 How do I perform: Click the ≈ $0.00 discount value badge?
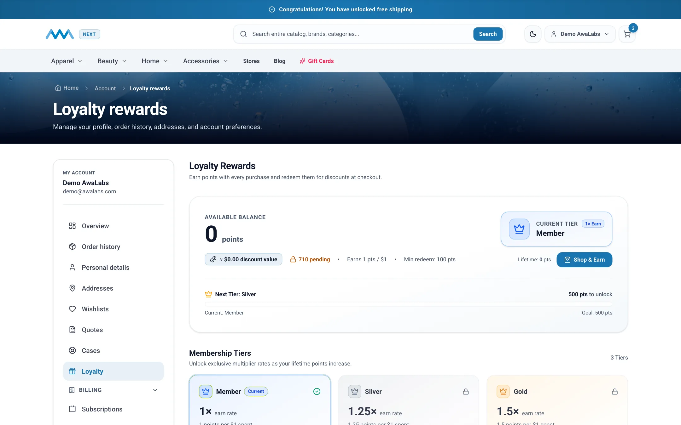[243, 259]
